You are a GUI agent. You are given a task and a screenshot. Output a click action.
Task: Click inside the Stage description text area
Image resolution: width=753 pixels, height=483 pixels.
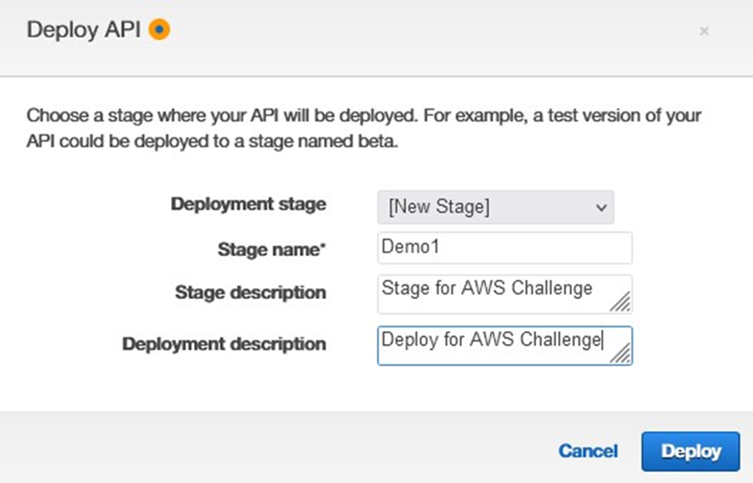pos(505,294)
